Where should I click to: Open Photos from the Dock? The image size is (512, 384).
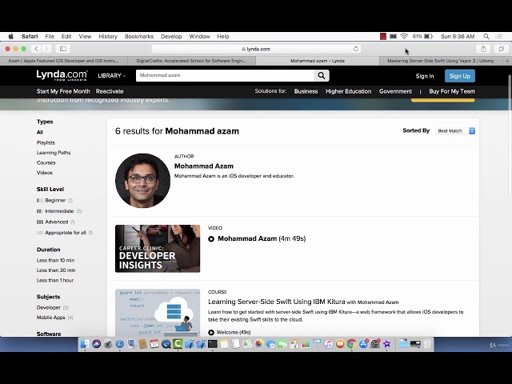(259, 344)
